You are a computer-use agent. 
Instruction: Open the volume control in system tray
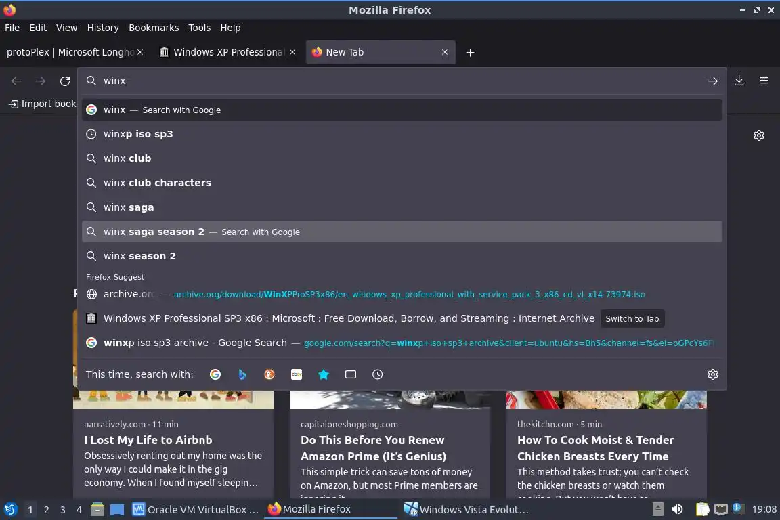[x=677, y=510]
